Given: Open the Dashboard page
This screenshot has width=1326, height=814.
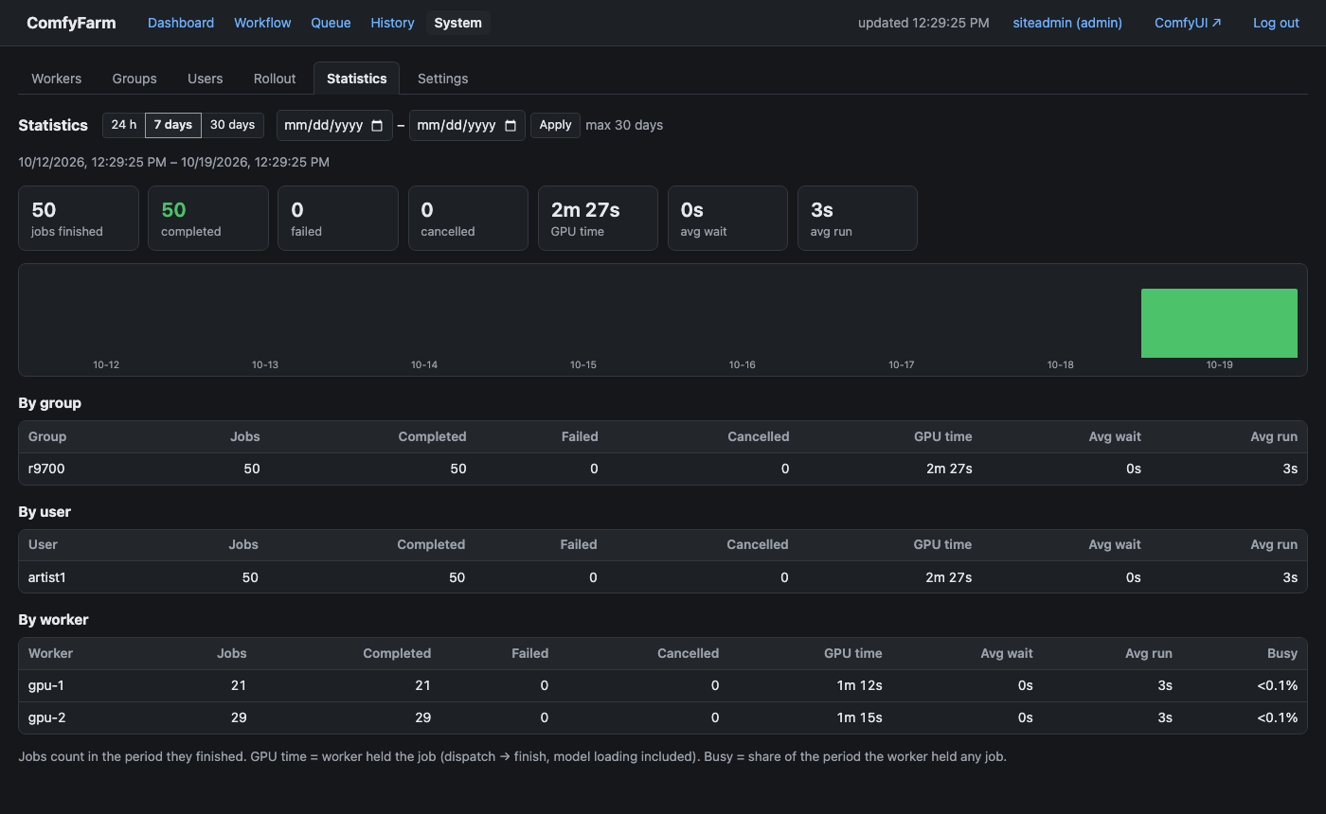Looking at the screenshot, I should [x=181, y=23].
